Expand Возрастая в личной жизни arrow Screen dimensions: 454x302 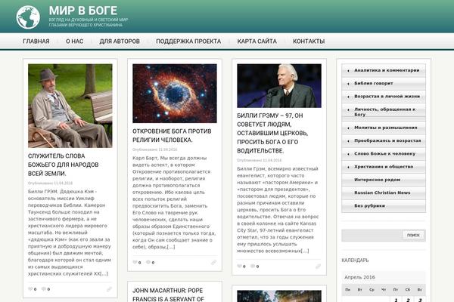click(x=348, y=97)
